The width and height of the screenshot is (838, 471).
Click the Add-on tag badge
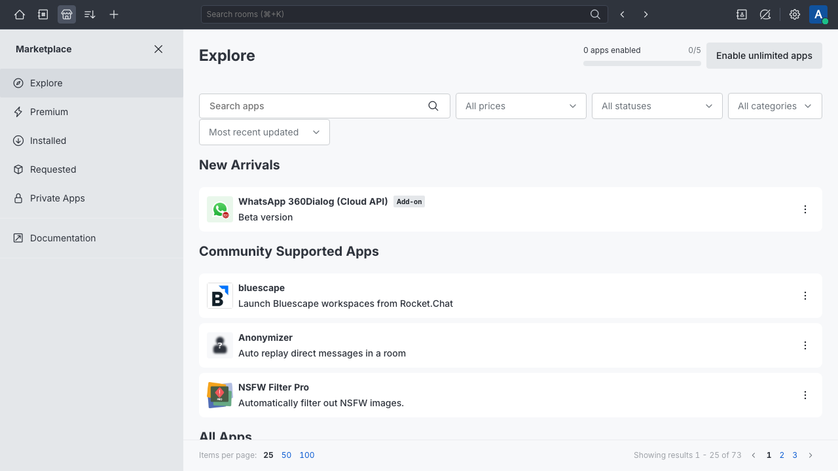point(409,201)
